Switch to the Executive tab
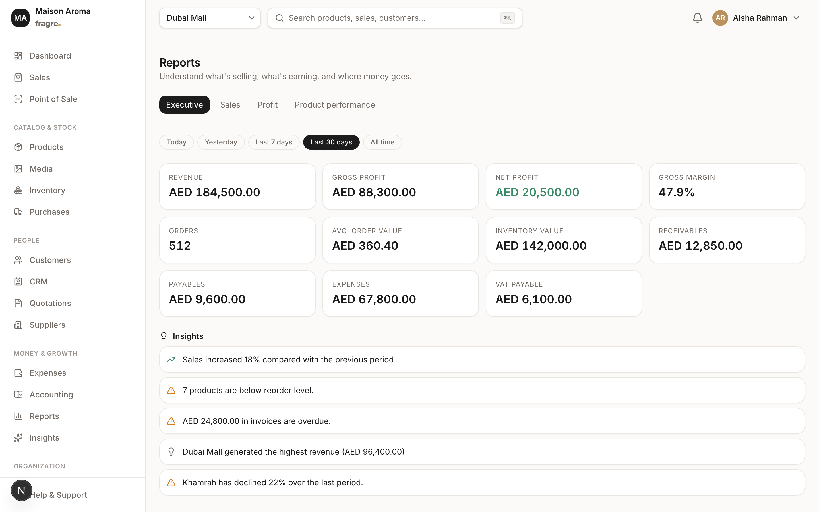Screen dimensions: 819x512 (x=185, y=105)
